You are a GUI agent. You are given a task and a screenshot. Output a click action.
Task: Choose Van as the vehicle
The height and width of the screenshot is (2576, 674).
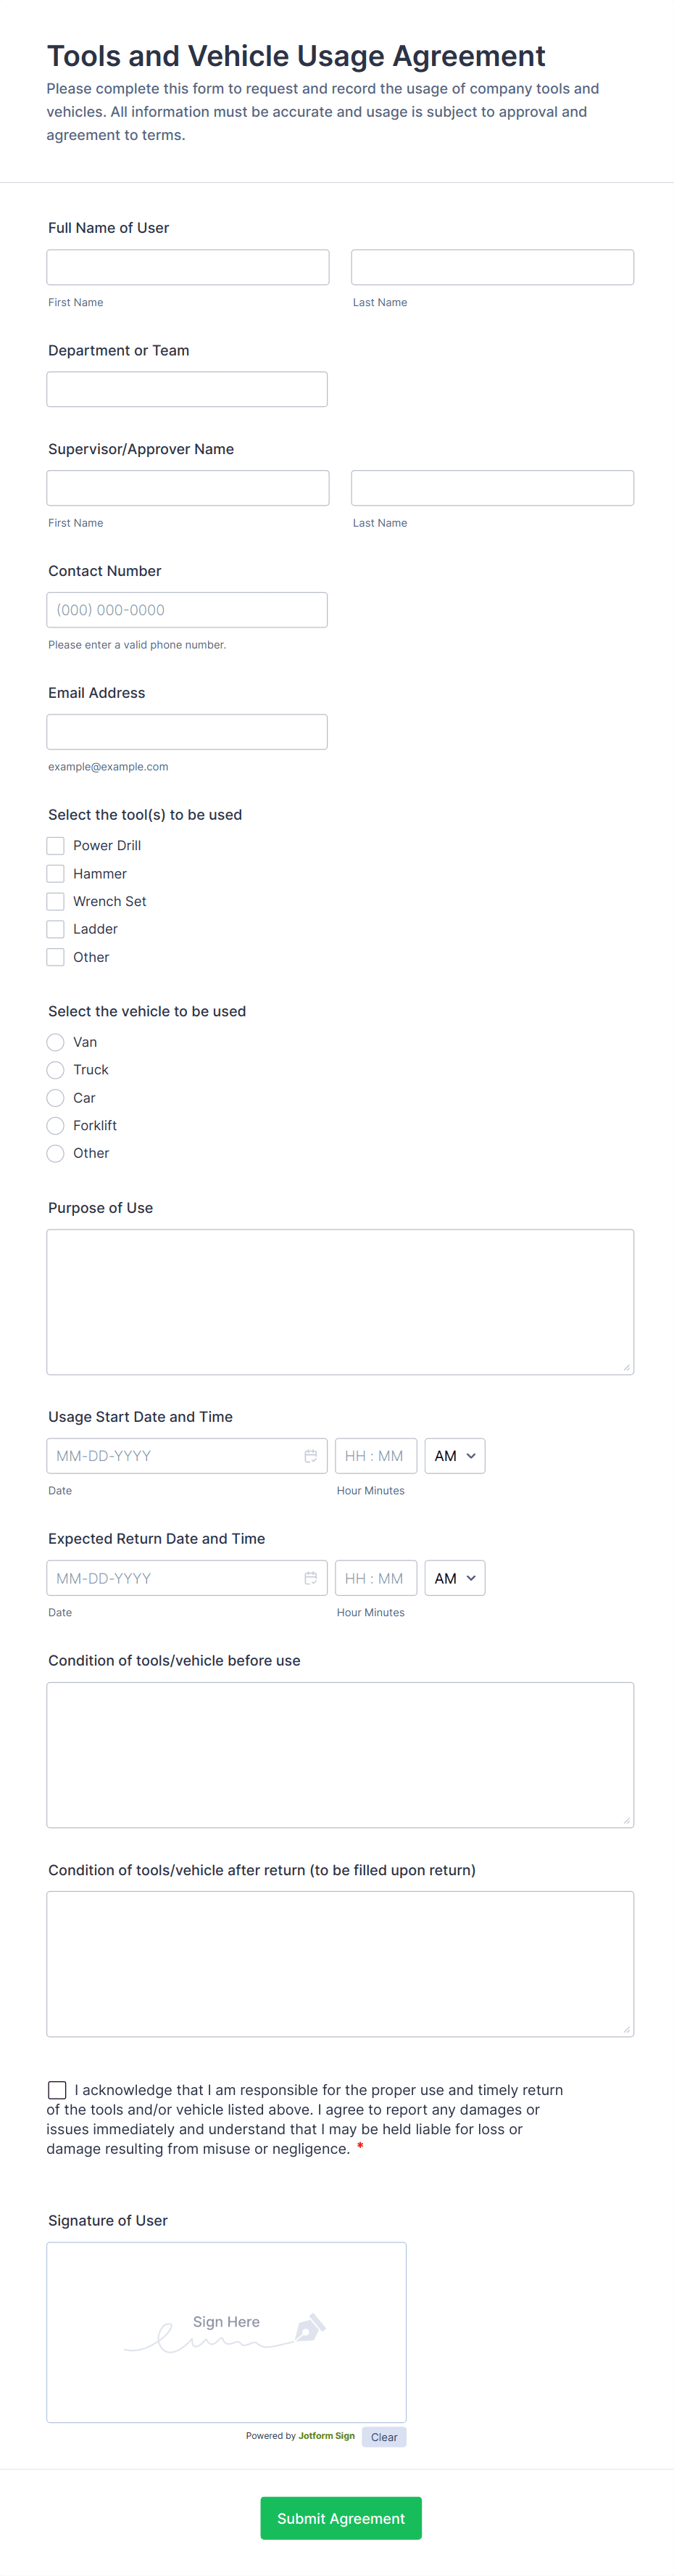tap(56, 1042)
